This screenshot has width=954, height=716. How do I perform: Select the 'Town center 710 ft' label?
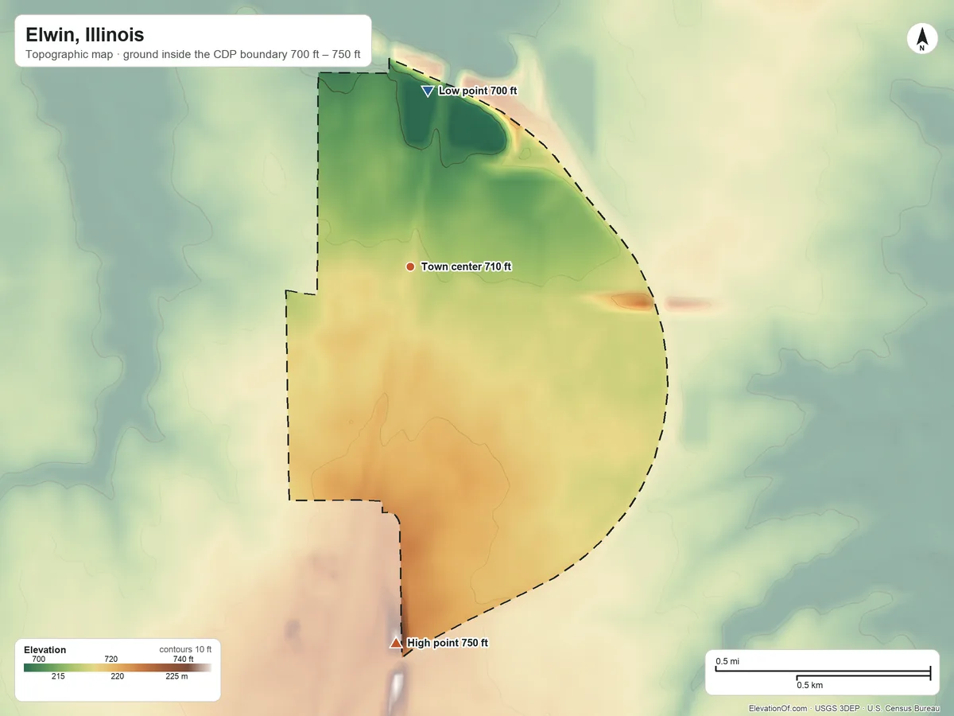tap(466, 267)
